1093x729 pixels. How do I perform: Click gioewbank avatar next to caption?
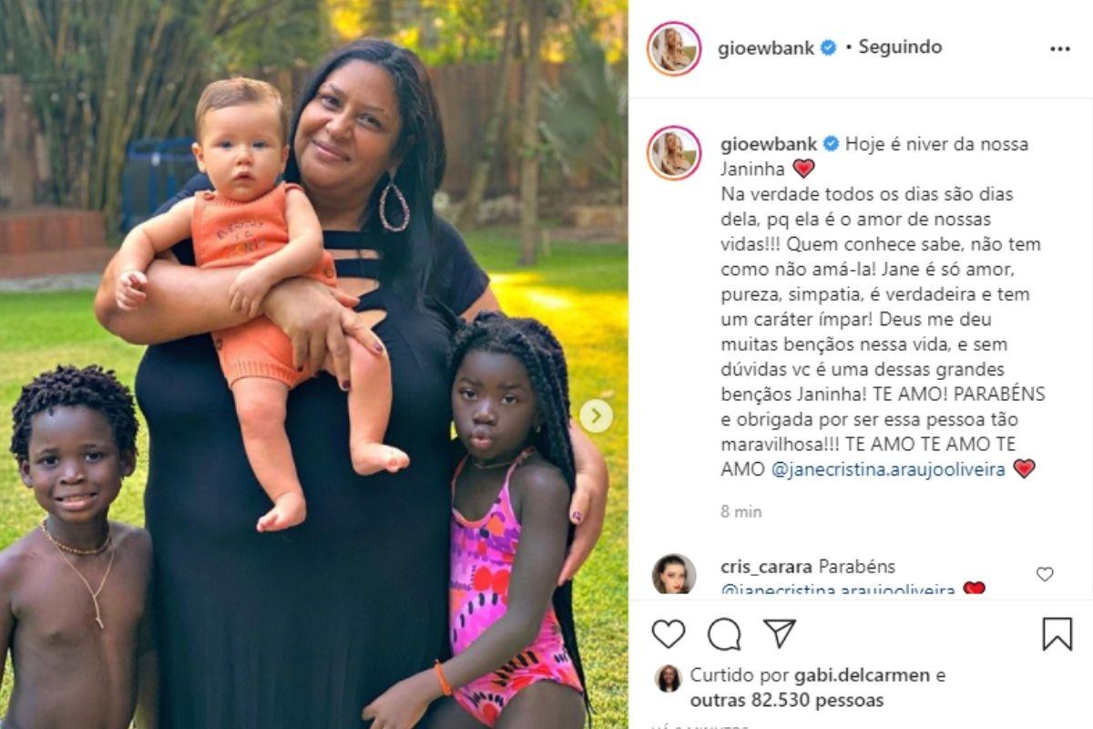click(x=674, y=153)
